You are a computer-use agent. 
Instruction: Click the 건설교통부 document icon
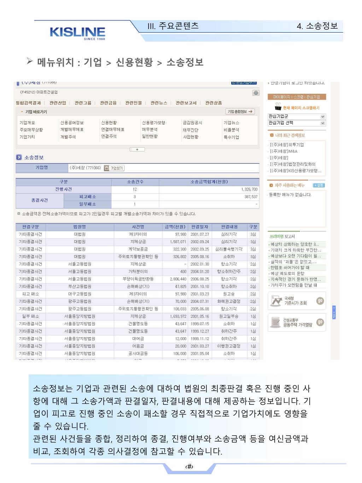click(275, 322)
